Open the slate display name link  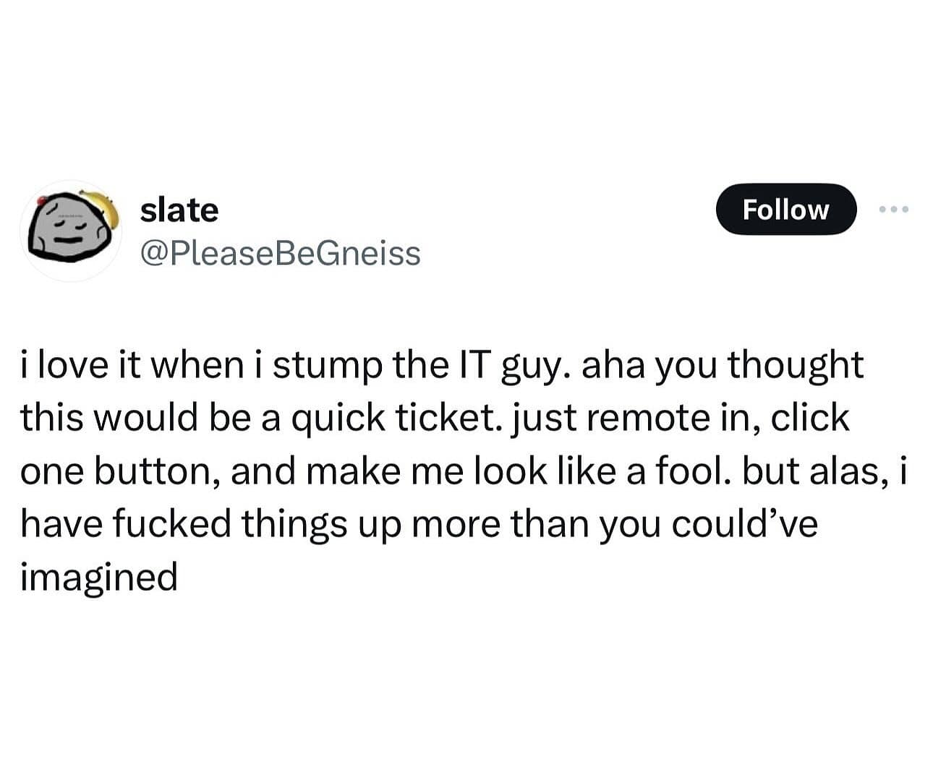coord(179,210)
